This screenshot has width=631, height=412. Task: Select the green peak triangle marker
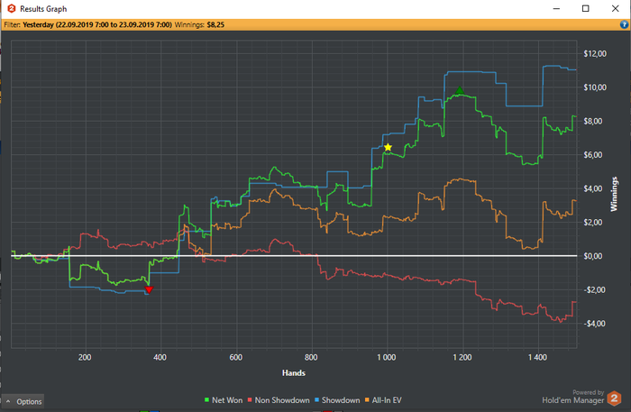(460, 90)
